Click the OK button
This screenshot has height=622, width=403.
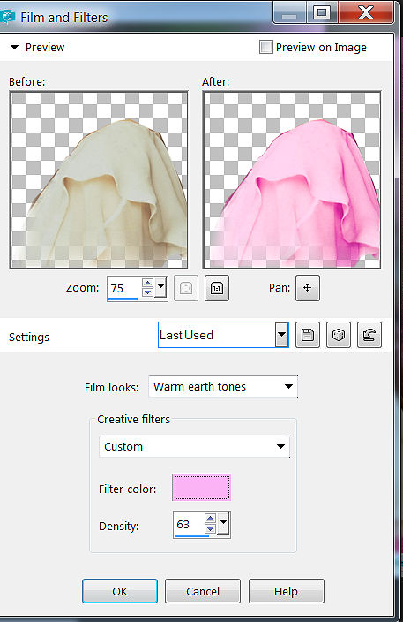coord(120,591)
